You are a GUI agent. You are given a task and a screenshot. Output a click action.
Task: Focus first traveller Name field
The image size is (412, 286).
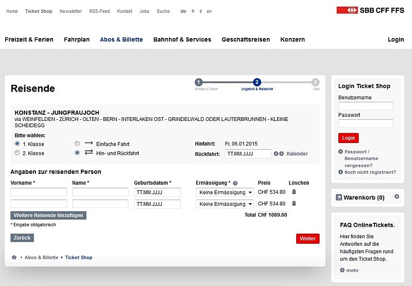click(x=100, y=192)
